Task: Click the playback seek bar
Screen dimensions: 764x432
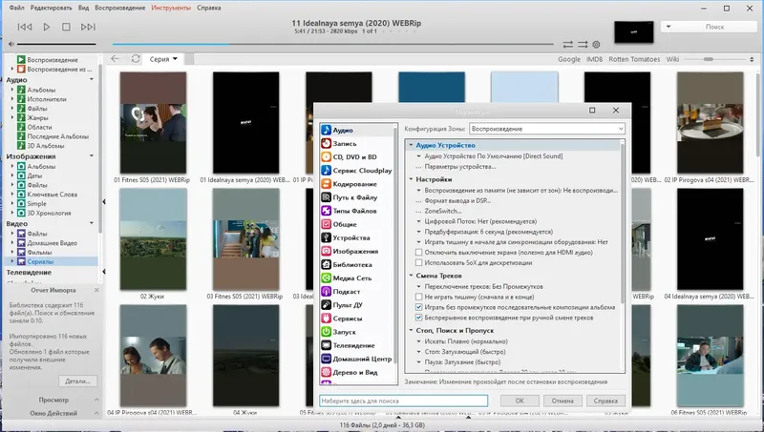Action: click(x=332, y=44)
